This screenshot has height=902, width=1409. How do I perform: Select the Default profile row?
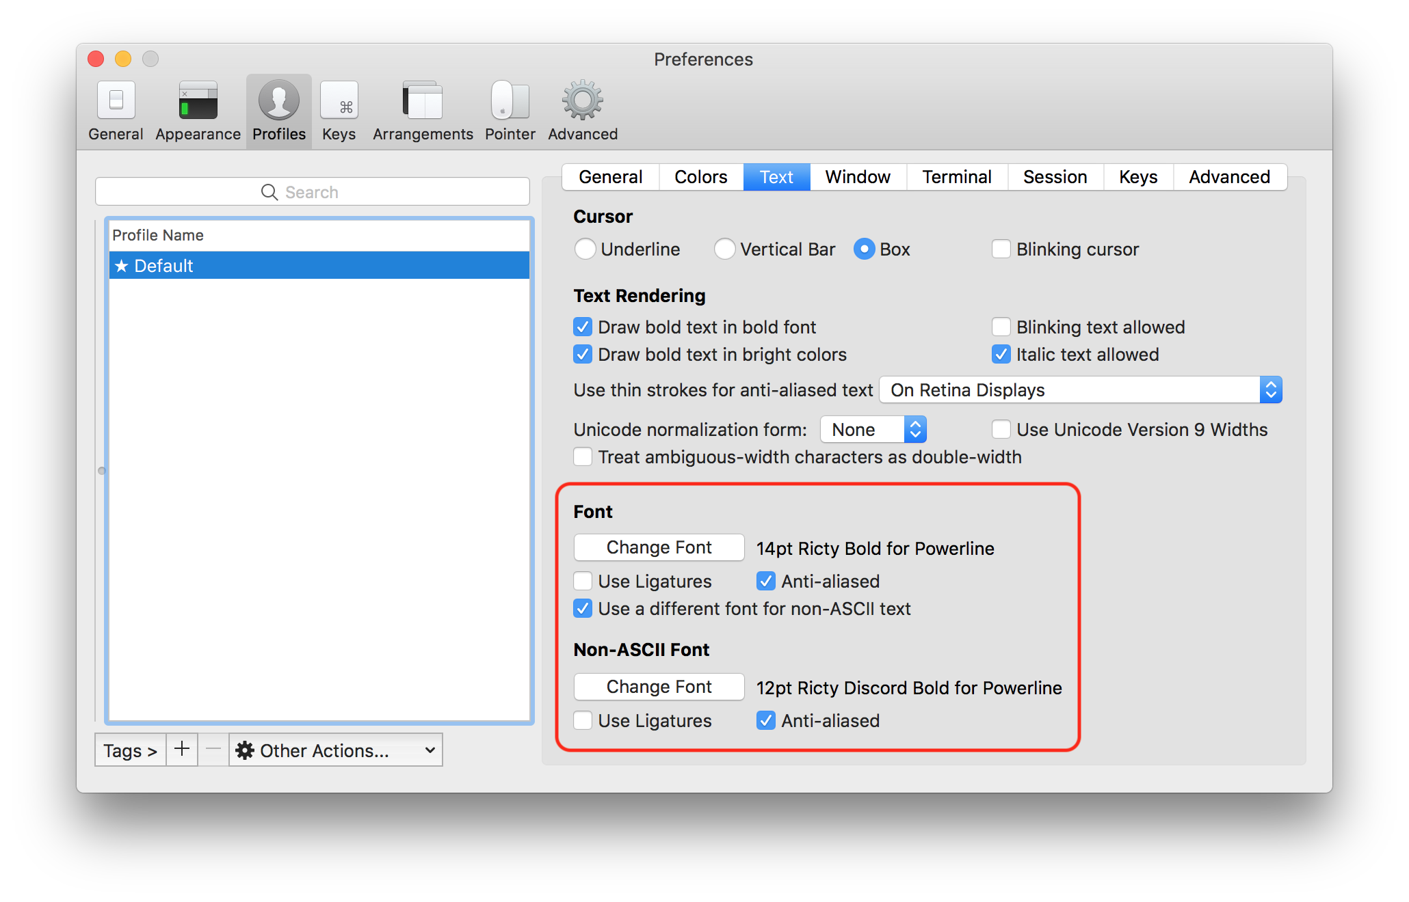[319, 266]
